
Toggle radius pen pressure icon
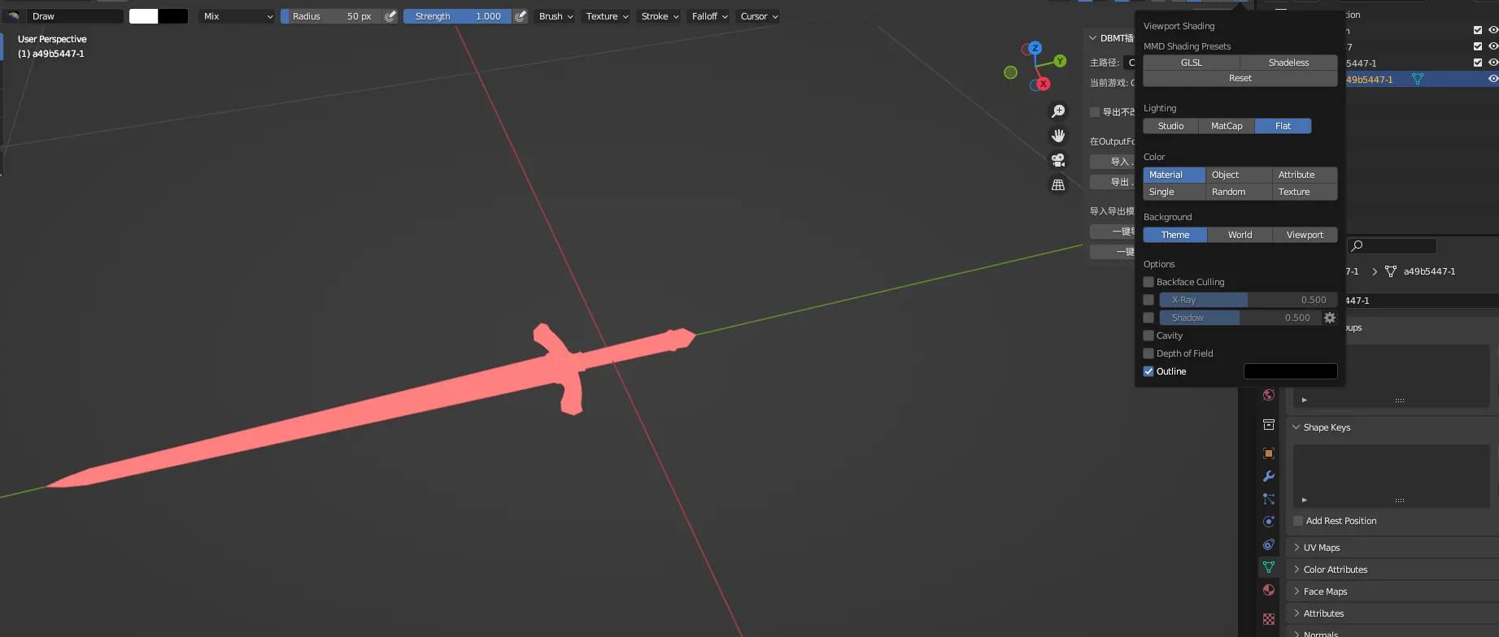coord(390,16)
